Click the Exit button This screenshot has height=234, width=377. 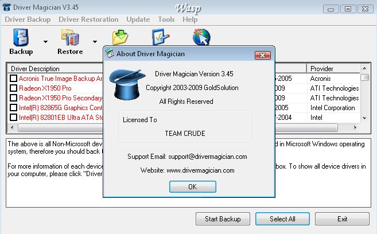342,219
